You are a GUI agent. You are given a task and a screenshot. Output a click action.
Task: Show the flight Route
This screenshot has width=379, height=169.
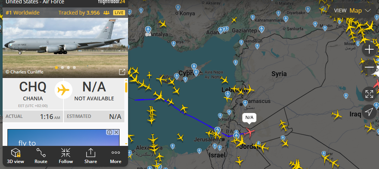click(x=41, y=156)
